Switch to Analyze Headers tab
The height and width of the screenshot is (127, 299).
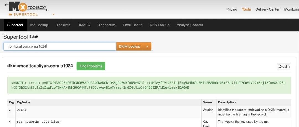pyautogui.click(x=190, y=25)
